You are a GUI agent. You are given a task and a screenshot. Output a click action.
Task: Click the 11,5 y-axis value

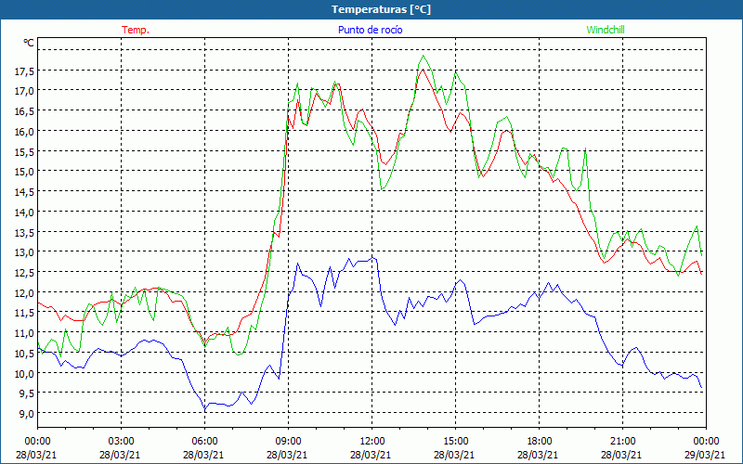tap(24, 313)
